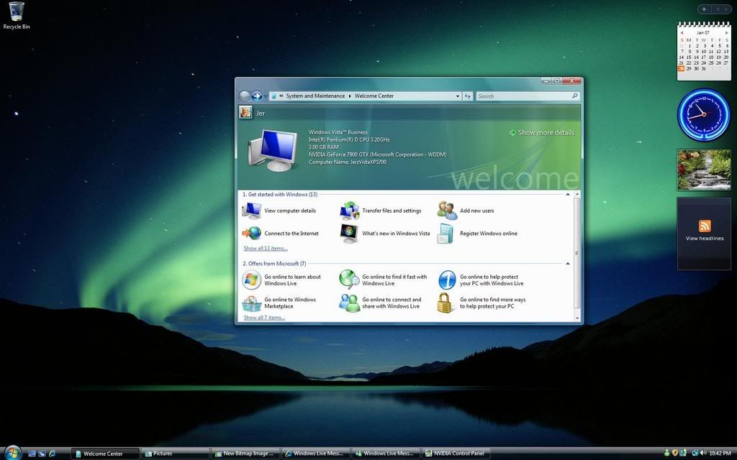Click the Welcome Center scrollbar thumb
737x460 pixels.
click(577, 253)
